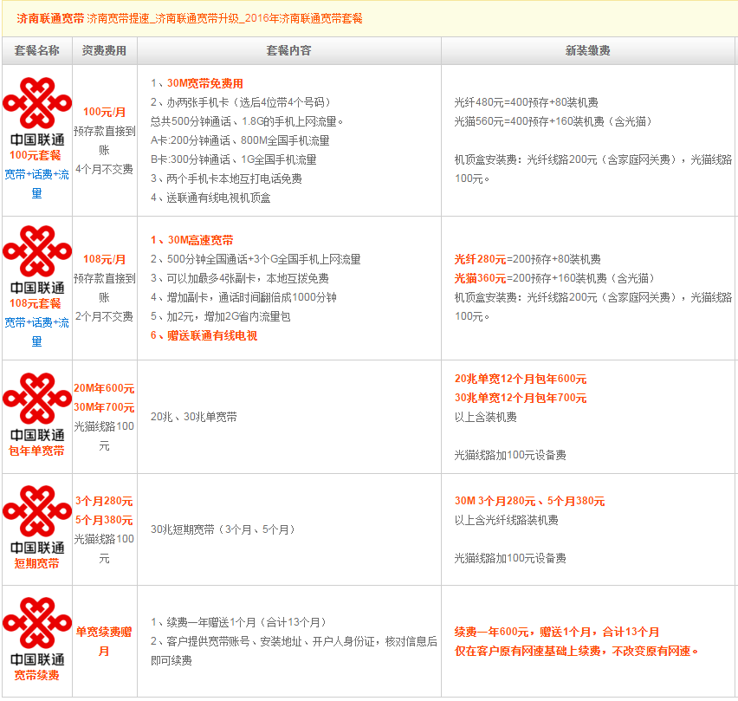Select the 包年单宽带 package label

(x=36, y=451)
